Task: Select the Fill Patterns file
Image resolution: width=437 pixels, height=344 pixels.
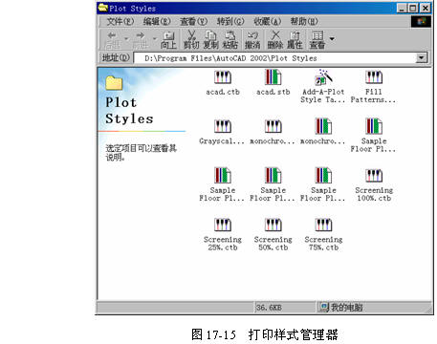Action: [373, 87]
